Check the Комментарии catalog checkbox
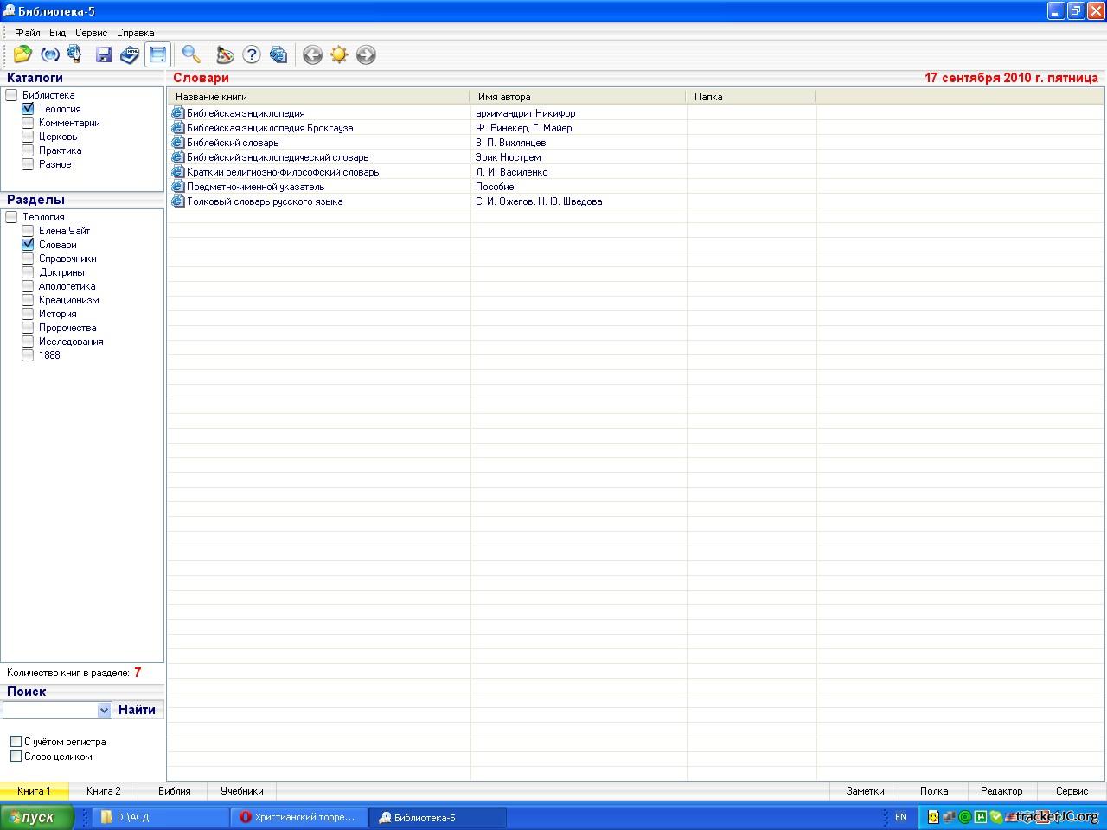Image resolution: width=1107 pixels, height=830 pixels. pyautogui.click(x=28, y=123)
